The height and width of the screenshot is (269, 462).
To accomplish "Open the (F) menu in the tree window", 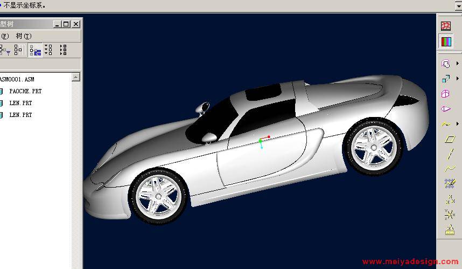I will [5, 36].
